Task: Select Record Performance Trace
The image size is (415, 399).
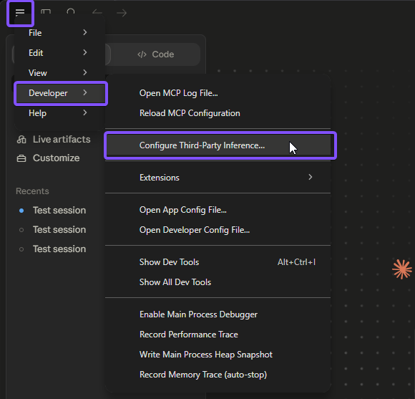Action: [218, 335]
